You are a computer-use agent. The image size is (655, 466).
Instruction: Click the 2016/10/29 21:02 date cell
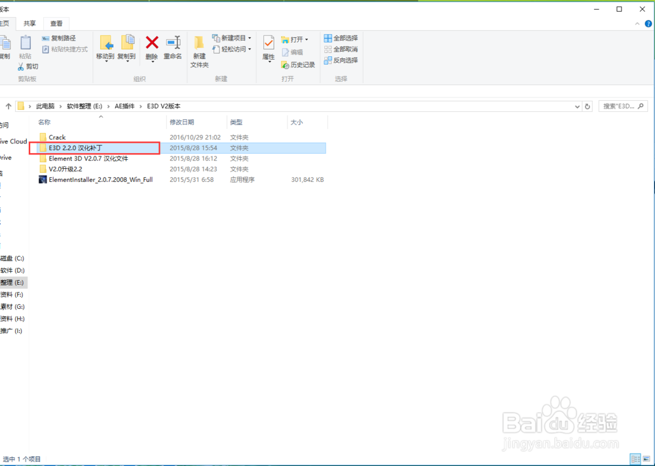[195, 137]
